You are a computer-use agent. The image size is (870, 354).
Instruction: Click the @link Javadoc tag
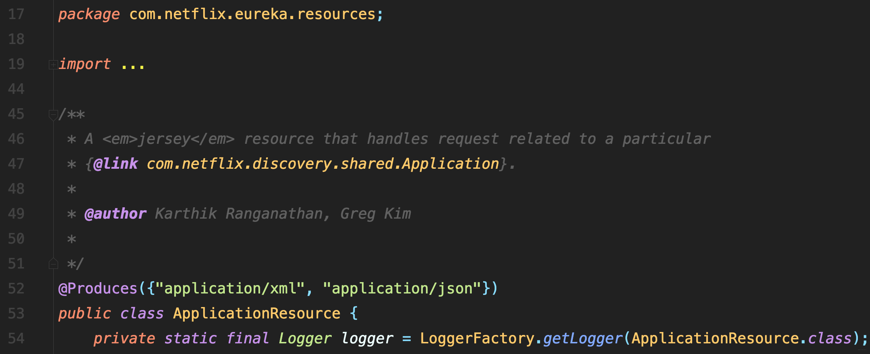point(115,164)
